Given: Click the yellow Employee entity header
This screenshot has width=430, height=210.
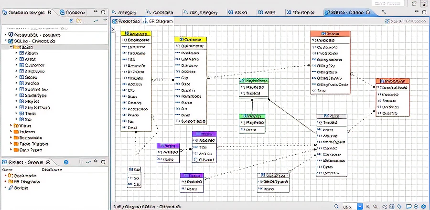Looking at the screenshot, I should pos(136,34).
